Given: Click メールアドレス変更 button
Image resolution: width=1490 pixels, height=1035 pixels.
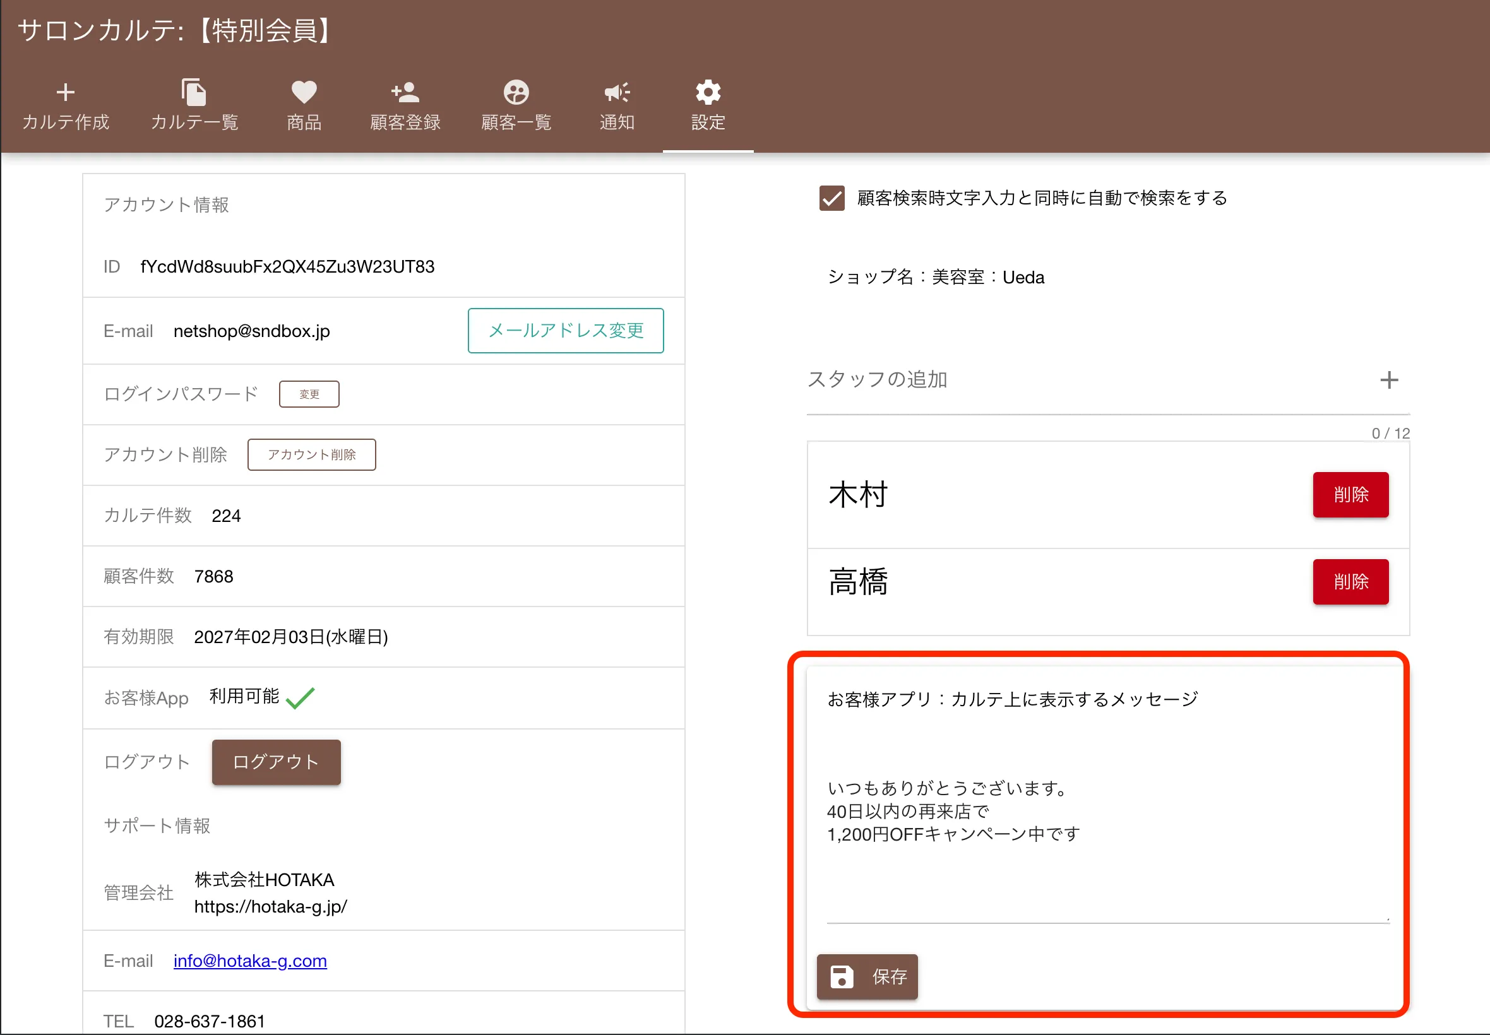Looking at the screenshot, I should click(565, 331).
